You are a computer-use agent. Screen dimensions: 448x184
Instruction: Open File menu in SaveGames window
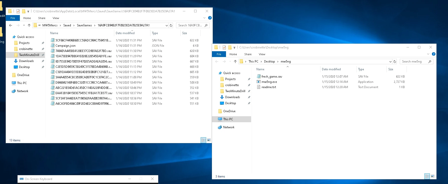13,18
